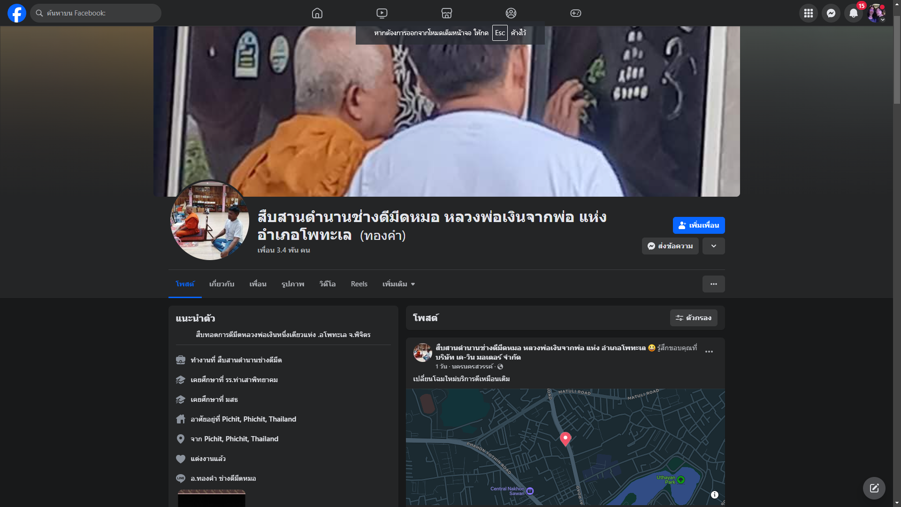901x507 pixels.
Task: Click the new message compose icon
Action: (874, 488)
